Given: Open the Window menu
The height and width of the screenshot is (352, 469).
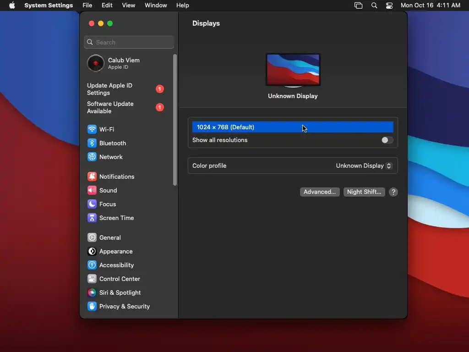Looking at the screenshot, I should pos(156,5).
